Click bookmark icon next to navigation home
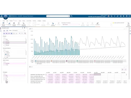Image resolution: width=131 pixels, height=98 pixels. pos(7,31)
